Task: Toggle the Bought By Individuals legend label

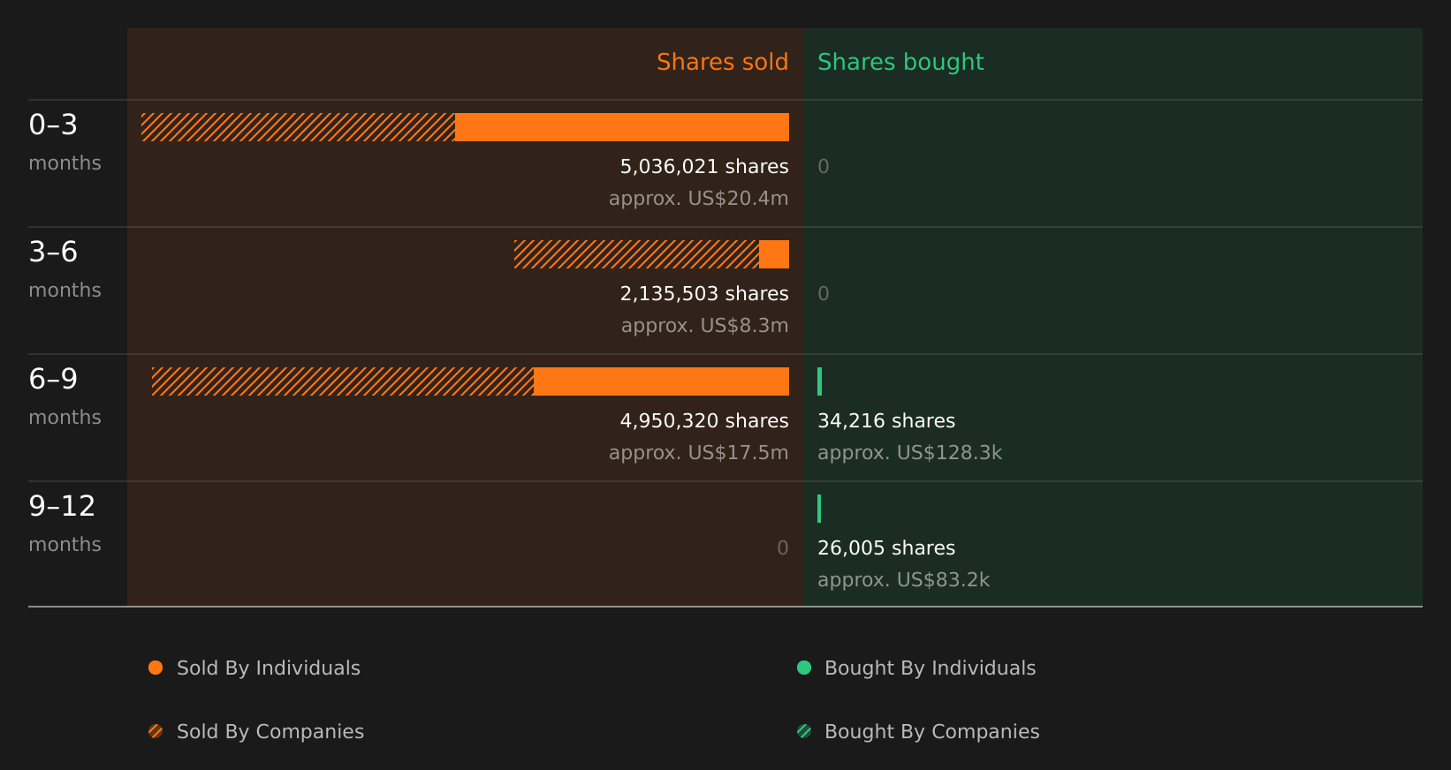Action: pos(930,668)
